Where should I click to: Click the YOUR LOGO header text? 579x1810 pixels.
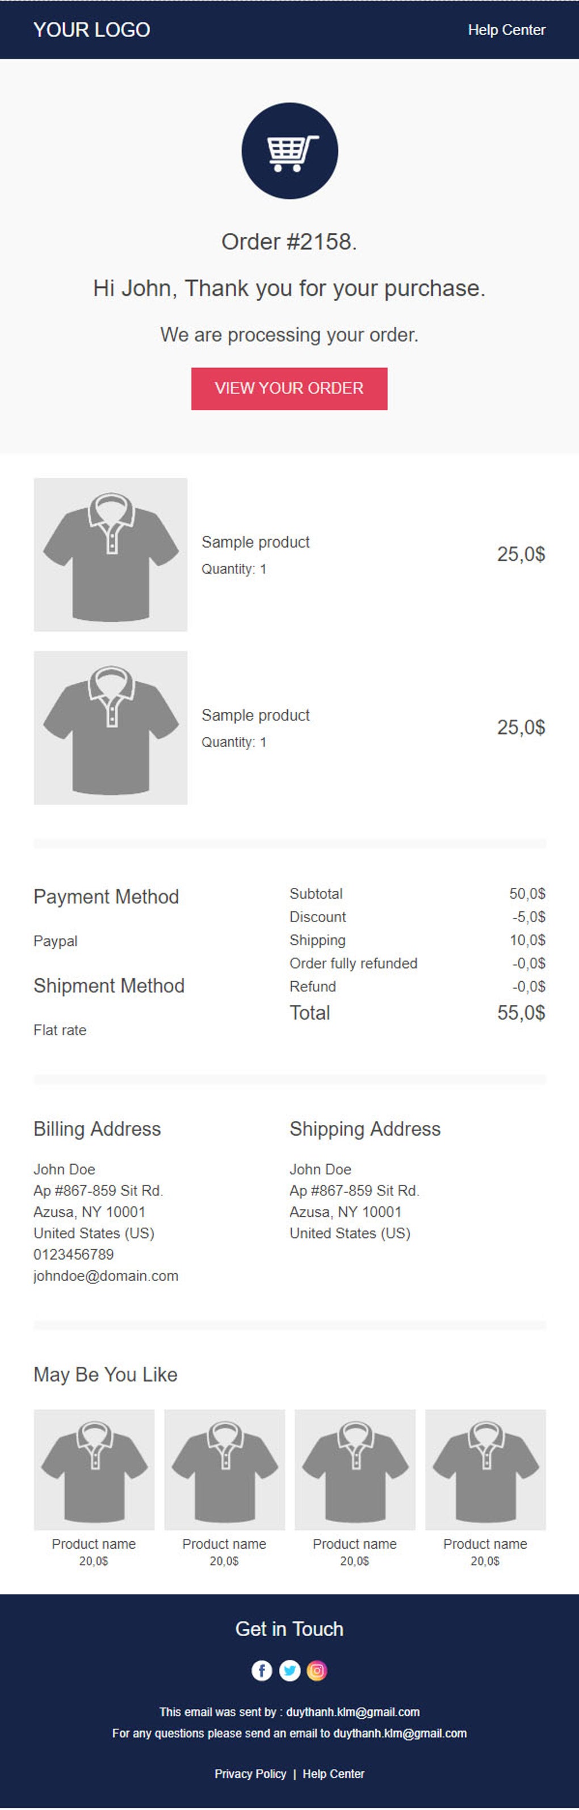pyautogui.click(x=91, y=30)
